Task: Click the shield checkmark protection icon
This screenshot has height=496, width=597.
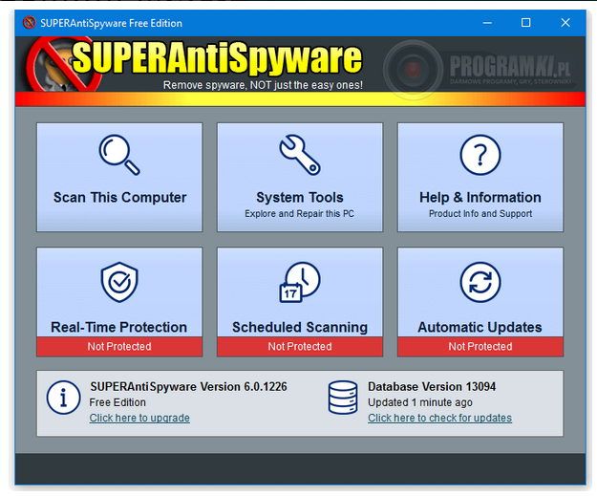Action: [x=119, y=282]
